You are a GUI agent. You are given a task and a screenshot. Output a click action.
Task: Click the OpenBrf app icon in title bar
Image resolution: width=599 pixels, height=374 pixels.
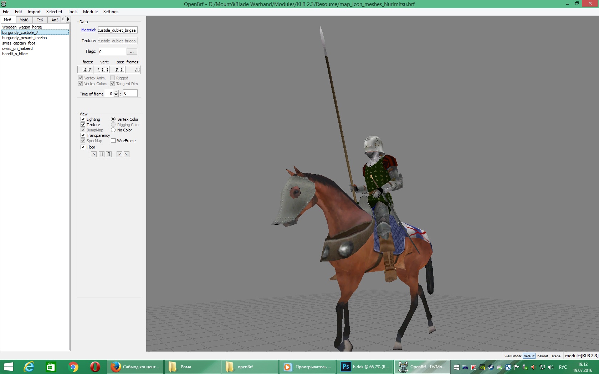tap(4, 4)
